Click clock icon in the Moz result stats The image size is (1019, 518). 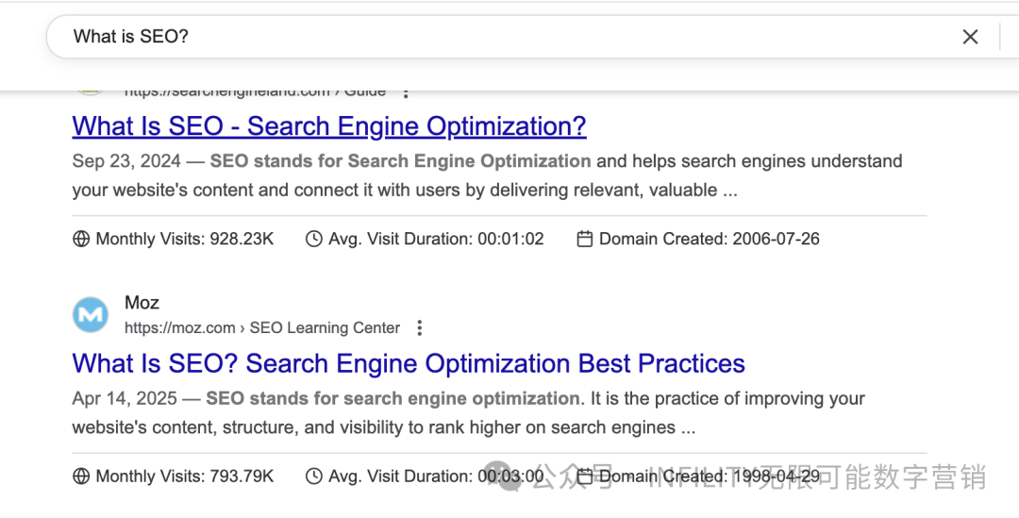(314, 476)
